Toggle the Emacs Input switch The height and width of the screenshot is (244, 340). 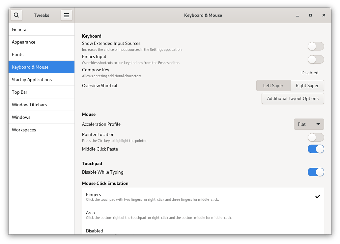point(316,59)
